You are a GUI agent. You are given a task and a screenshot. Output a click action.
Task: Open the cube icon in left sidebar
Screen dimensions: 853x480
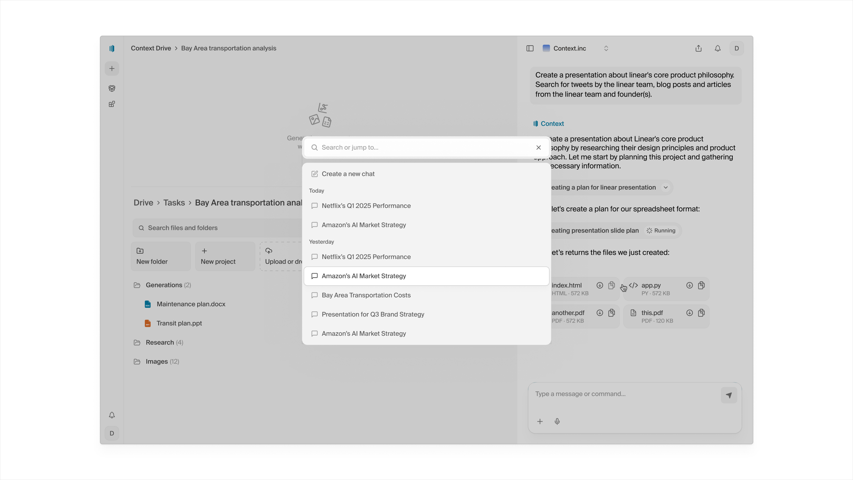(x=112, y=88)
